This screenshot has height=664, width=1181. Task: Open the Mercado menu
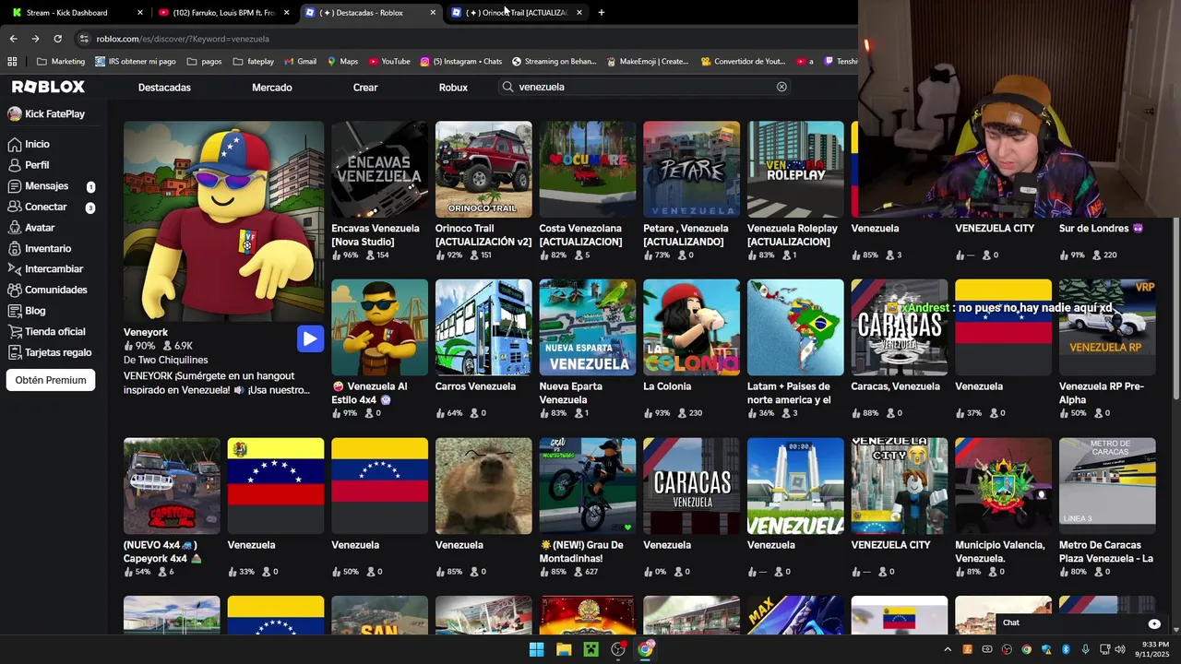272,88
